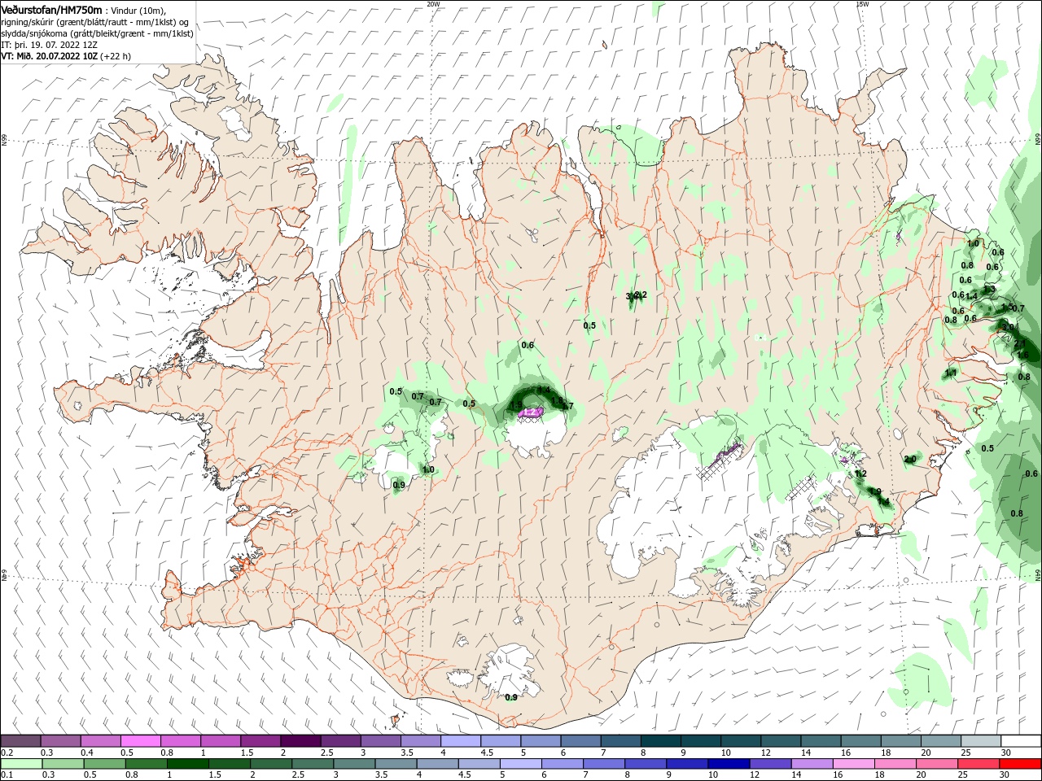This screenshot has width=1042, height=781.
Task: Pick the rain swatch between 25 and 30
Action: tap(979, 764)
